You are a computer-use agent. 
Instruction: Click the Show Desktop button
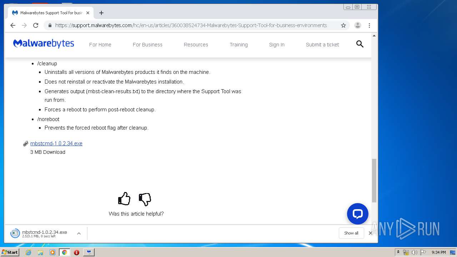(453, 252)
